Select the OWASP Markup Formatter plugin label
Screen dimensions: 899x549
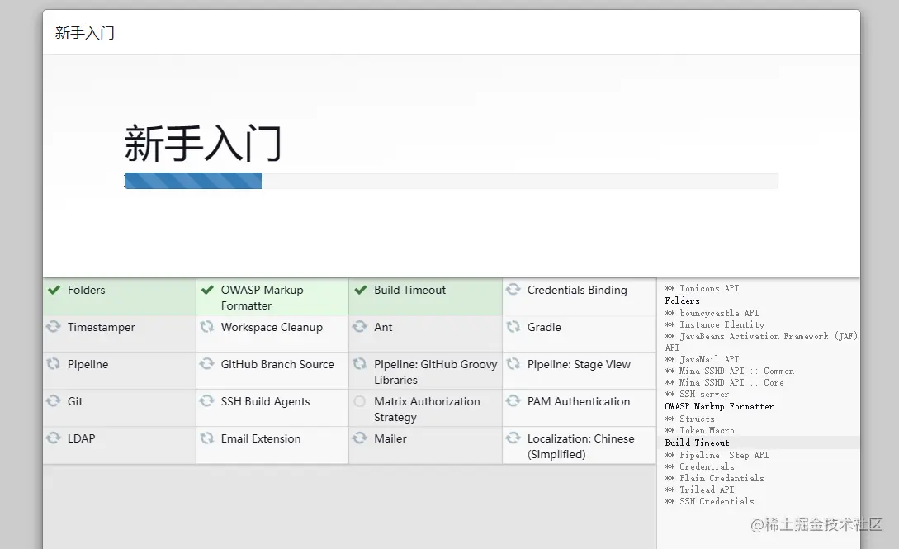[262, 298]
